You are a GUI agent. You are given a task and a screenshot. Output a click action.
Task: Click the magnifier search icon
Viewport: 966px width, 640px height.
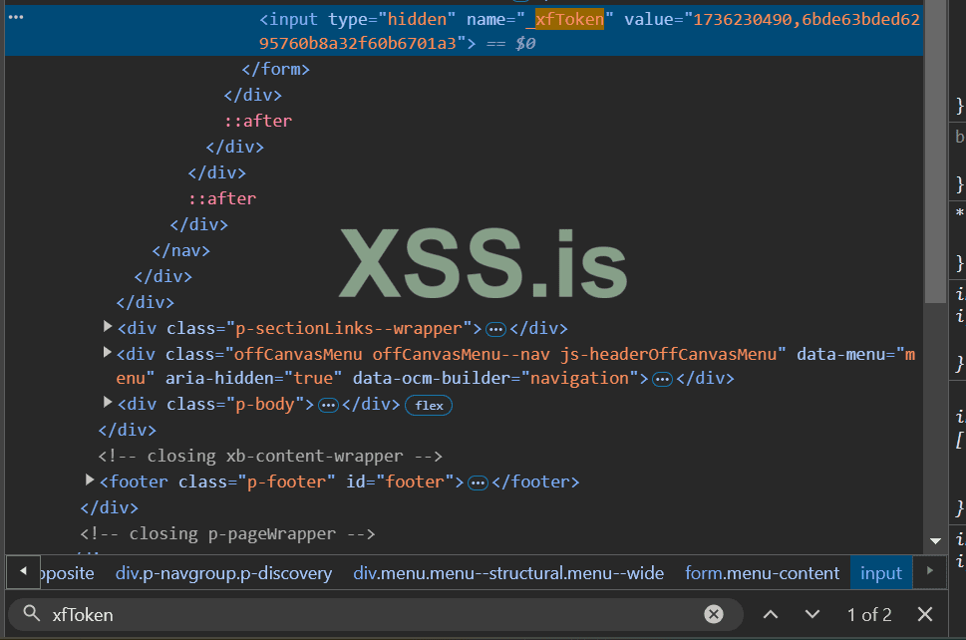point(32,613)
